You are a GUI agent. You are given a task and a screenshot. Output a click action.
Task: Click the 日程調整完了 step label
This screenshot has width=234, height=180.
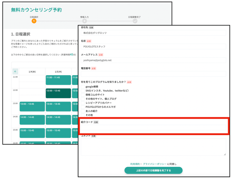[x=134, y=17]
